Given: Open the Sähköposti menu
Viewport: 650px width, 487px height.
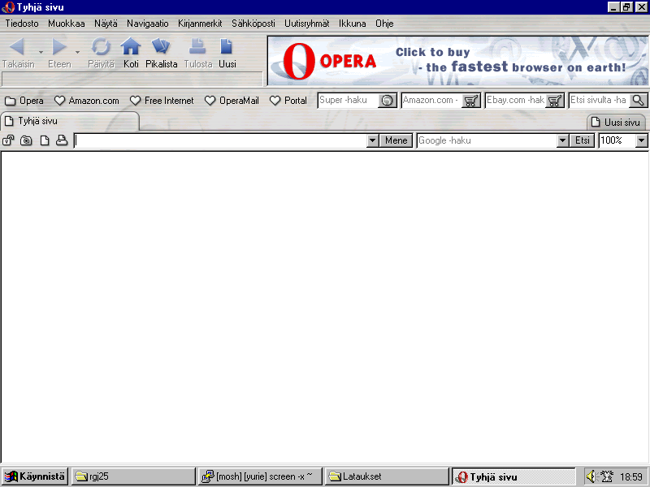Looking at the screenshot, I should pyautogui.click(x=253, y=24).
